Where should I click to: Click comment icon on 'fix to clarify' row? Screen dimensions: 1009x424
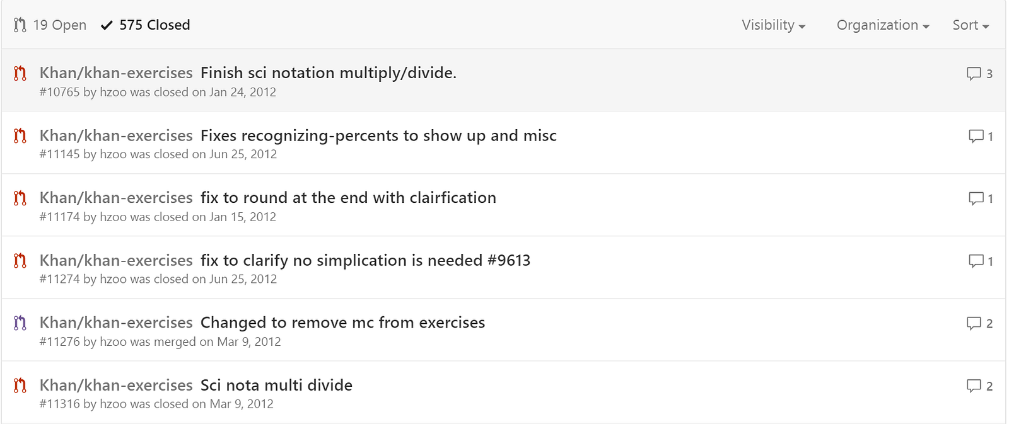[x=976, y=261]
